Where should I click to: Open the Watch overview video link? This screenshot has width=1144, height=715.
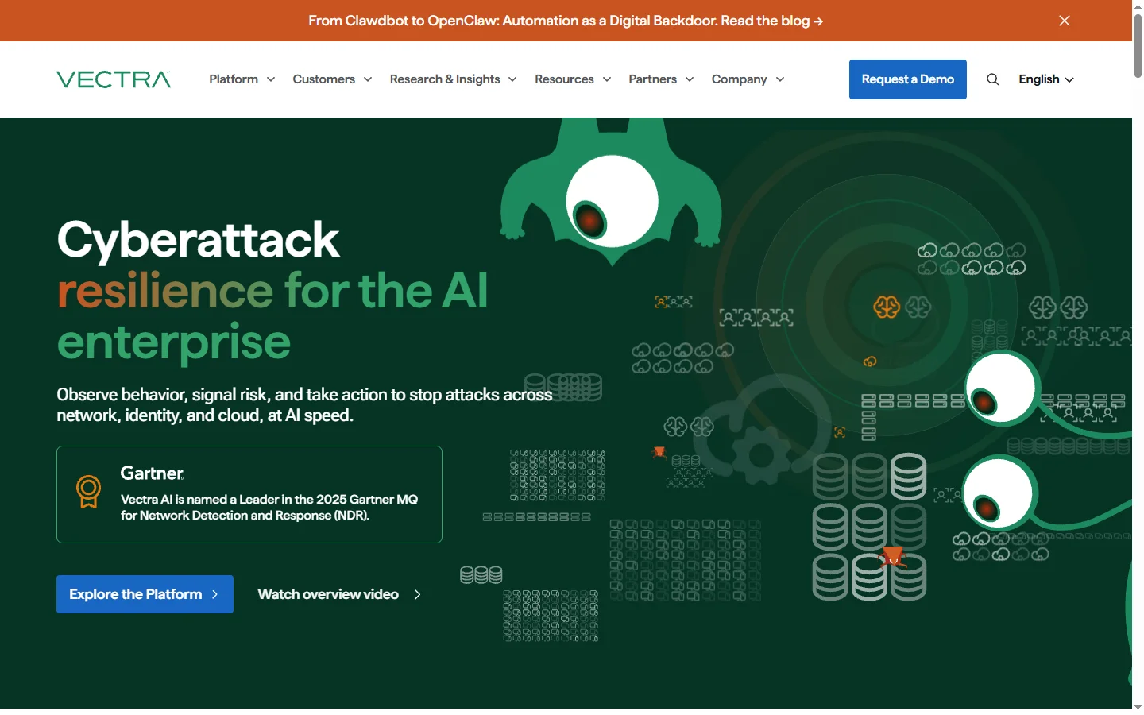[x=328, y=594]
